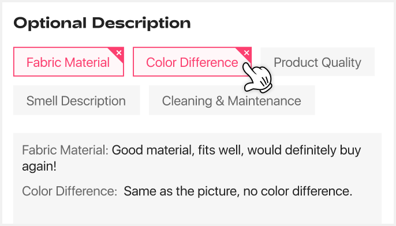Deselect the Fabric Material tag
396x226 pixels.
click(x=69, y=62)
